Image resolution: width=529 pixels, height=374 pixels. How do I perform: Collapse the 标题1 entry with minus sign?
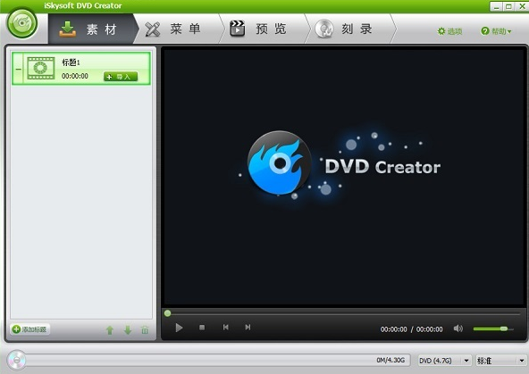click(x=18, y=69)
